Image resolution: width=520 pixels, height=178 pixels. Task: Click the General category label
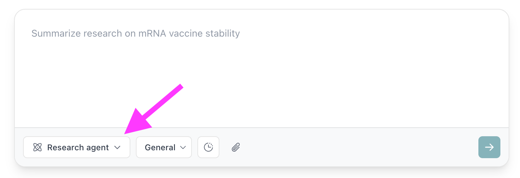tap(160, 148)
